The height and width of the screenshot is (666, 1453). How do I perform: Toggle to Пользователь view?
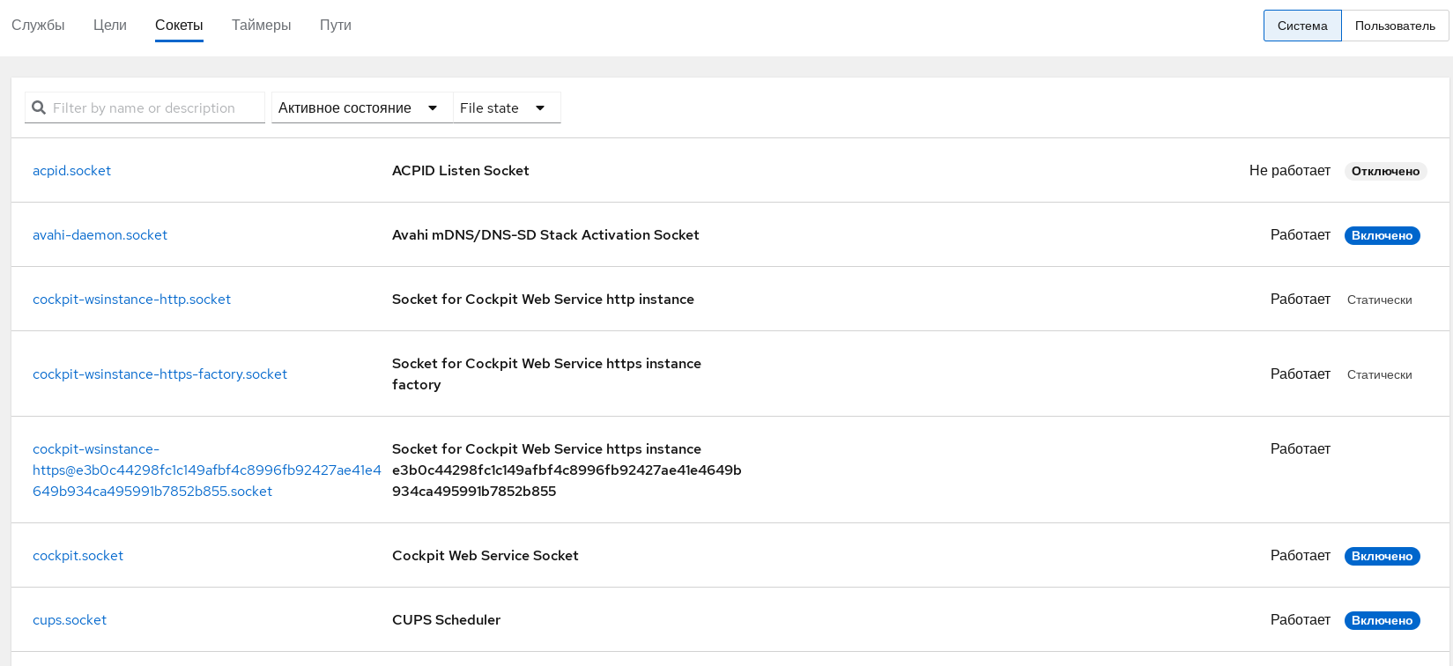pyautogui.click(x=1395, y=26)
